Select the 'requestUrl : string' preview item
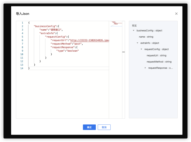 pos(156,56)
